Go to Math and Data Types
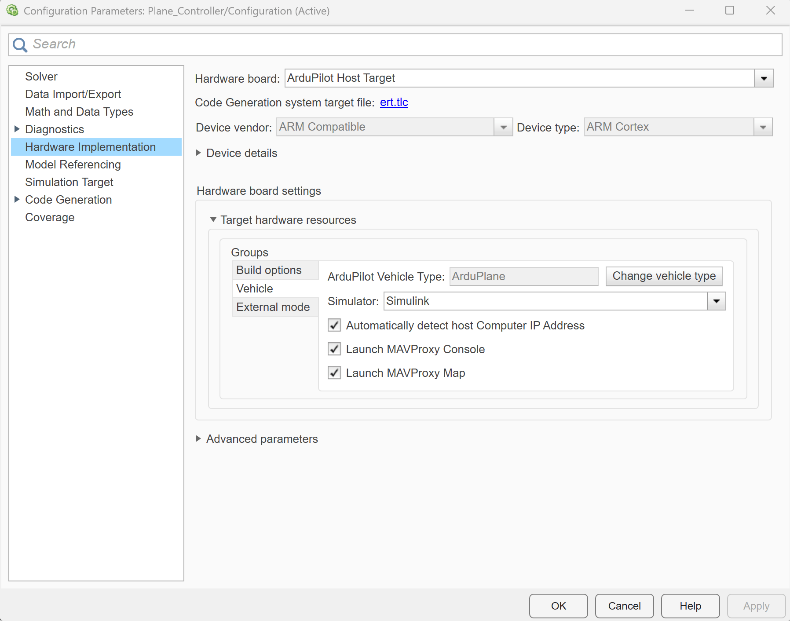This screenshot has width=790, height=621. pos(79,112)
